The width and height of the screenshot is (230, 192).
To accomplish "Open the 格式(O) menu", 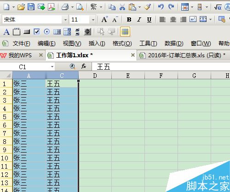I will tap(122, 44).
